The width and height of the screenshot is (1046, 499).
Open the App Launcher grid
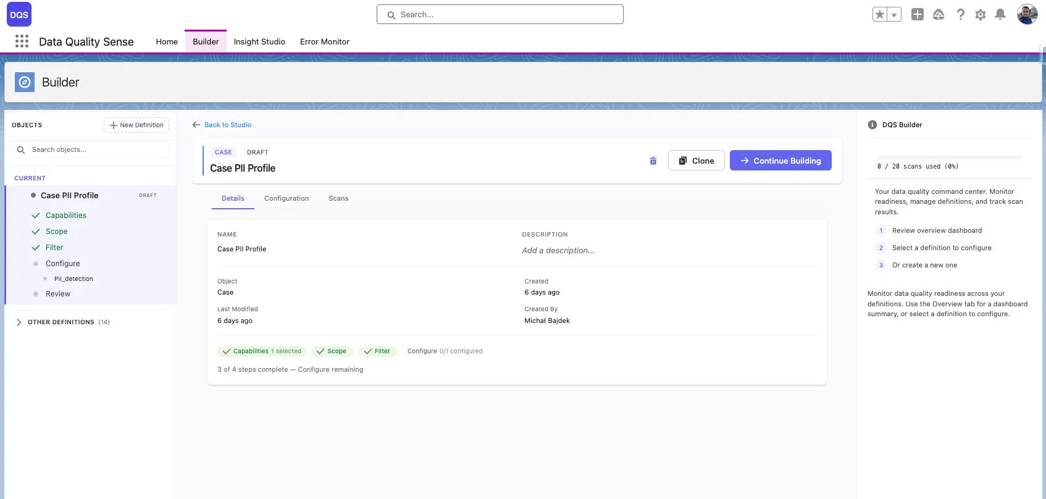[22, 41]
